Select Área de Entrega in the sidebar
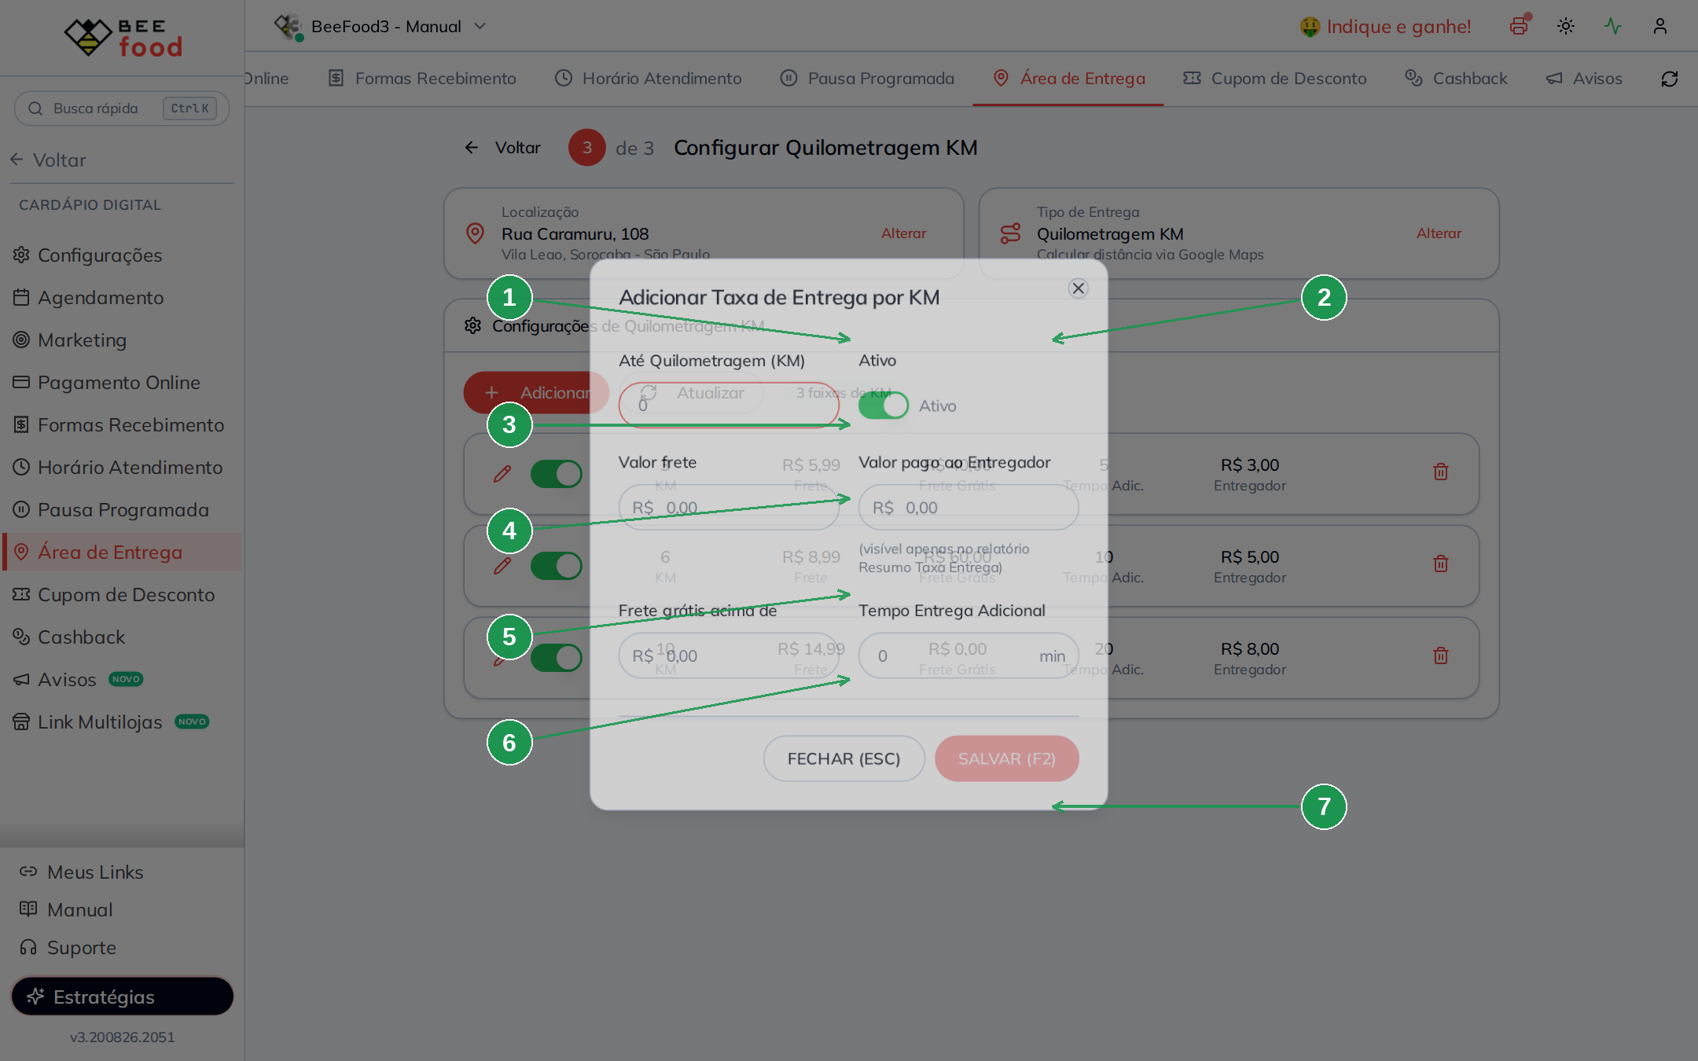 (122, 552)
